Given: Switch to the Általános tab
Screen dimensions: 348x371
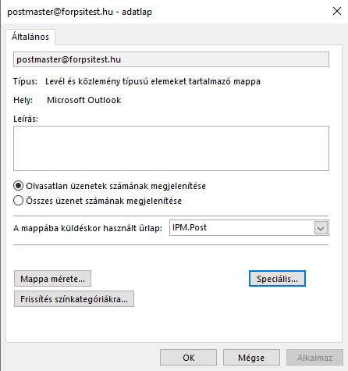Looking at the screenshot, I should [x=30, y=37].
